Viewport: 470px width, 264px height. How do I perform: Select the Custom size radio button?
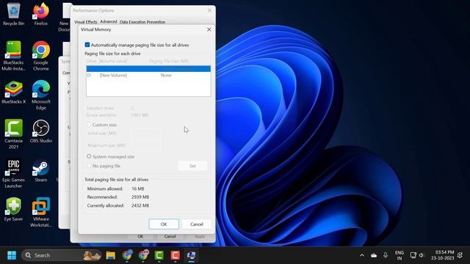(x=89, y=125)
